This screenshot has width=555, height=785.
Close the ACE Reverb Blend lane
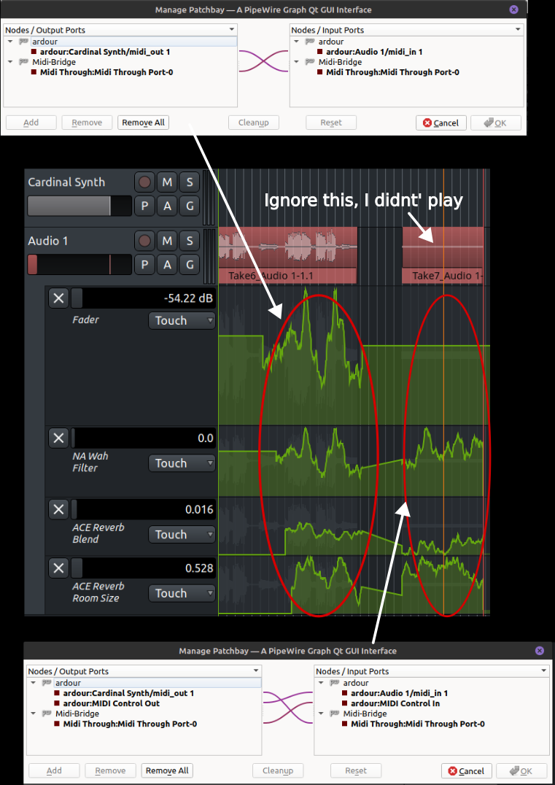(58, 509)
